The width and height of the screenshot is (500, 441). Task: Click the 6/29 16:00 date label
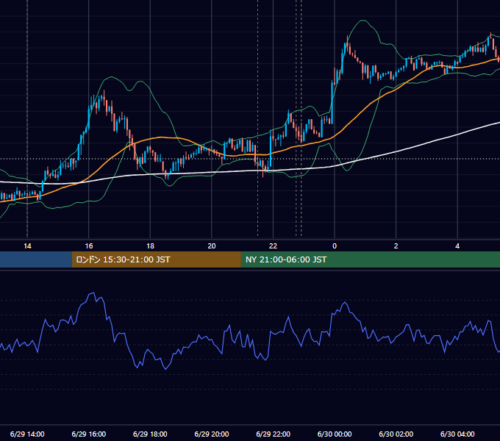click(x=89, y=434)
